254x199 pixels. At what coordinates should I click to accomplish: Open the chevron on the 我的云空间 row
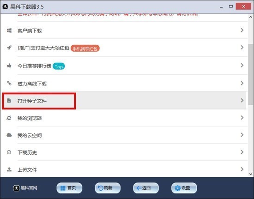(242, 135)
